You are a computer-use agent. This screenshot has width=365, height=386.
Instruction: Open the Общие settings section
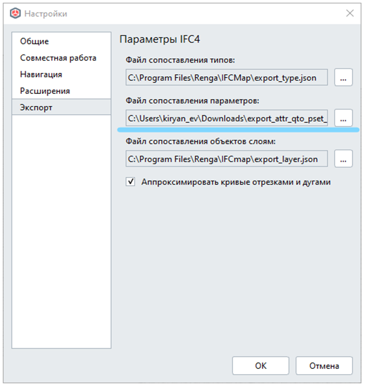35,42
